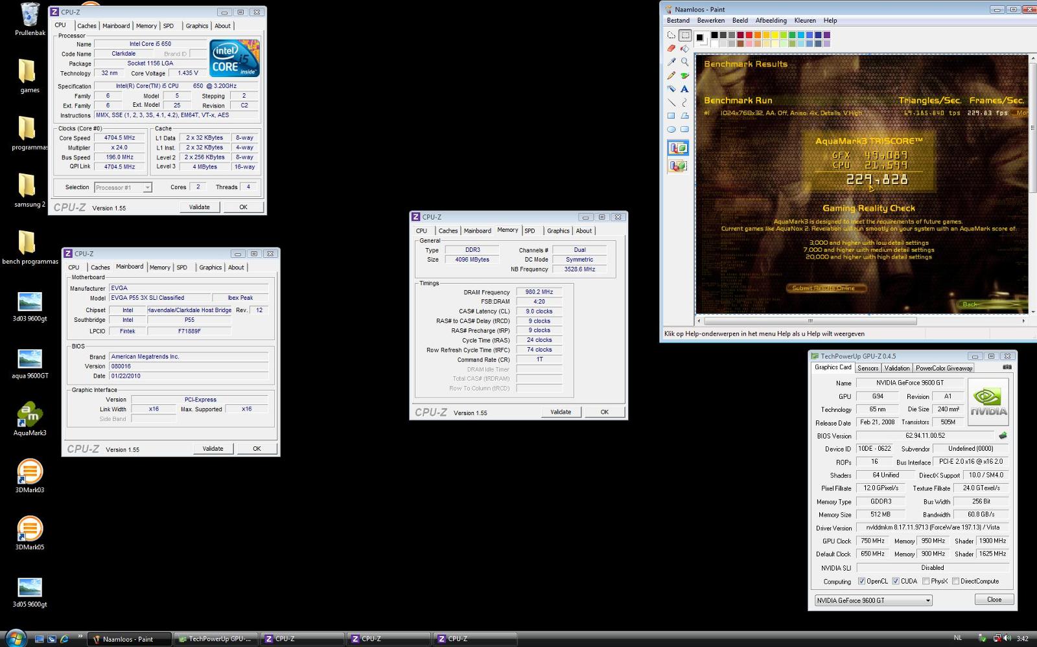Screen dimensions: 1037x647
Task: Click the NVIDIA logo in GPU-Z
Action: click(x=988, y=402)
